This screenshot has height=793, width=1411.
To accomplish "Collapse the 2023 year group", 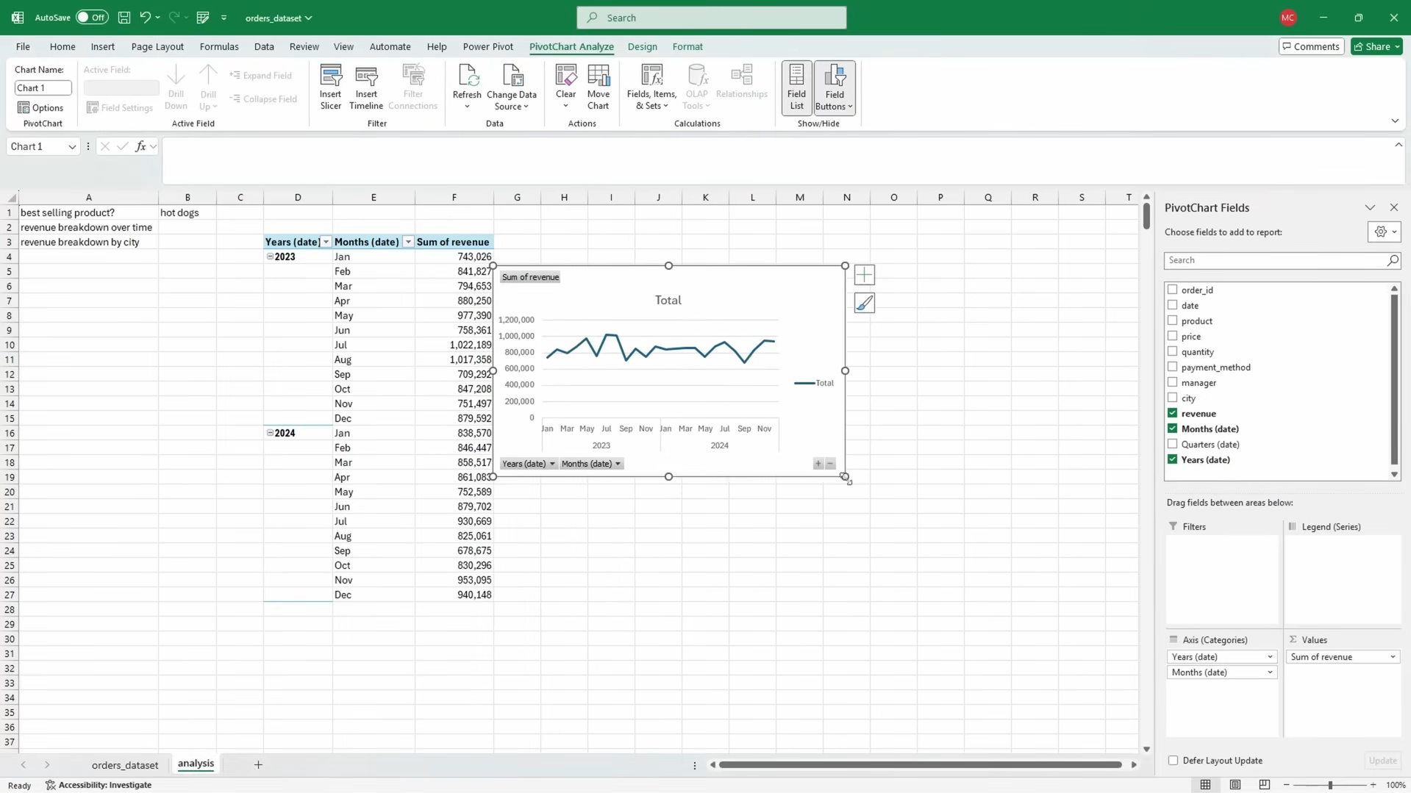I will click(270, 256).
